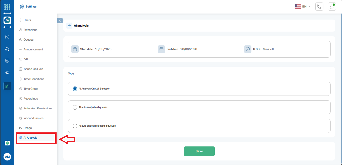Open the AM user avatar
Screen dimensions: 342x165
point(7,157)
